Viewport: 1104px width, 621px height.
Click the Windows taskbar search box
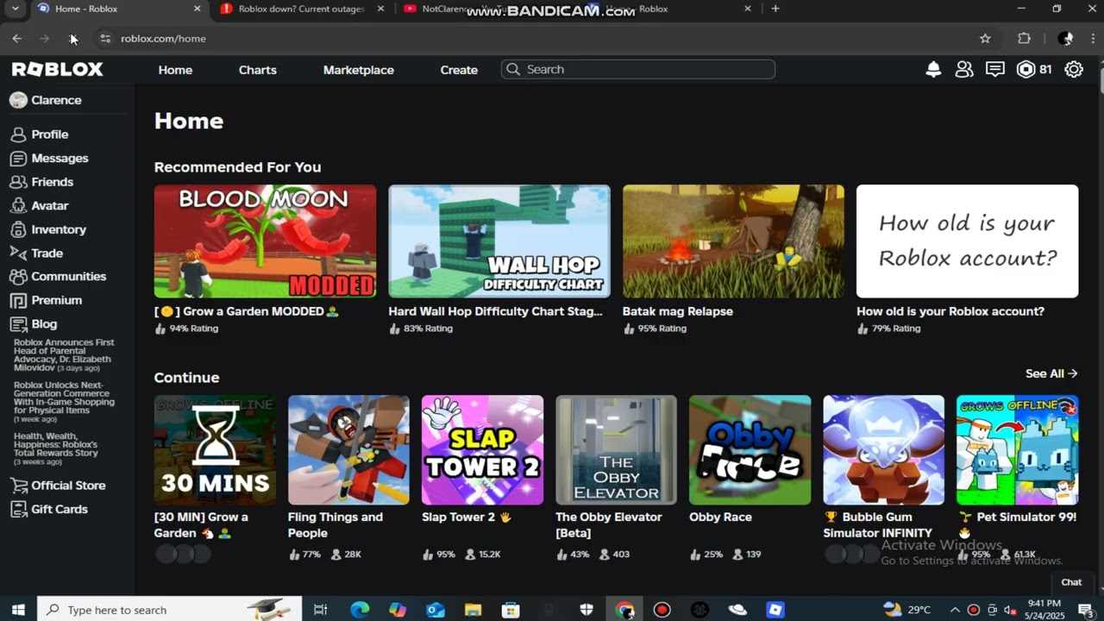coord(170,610)
